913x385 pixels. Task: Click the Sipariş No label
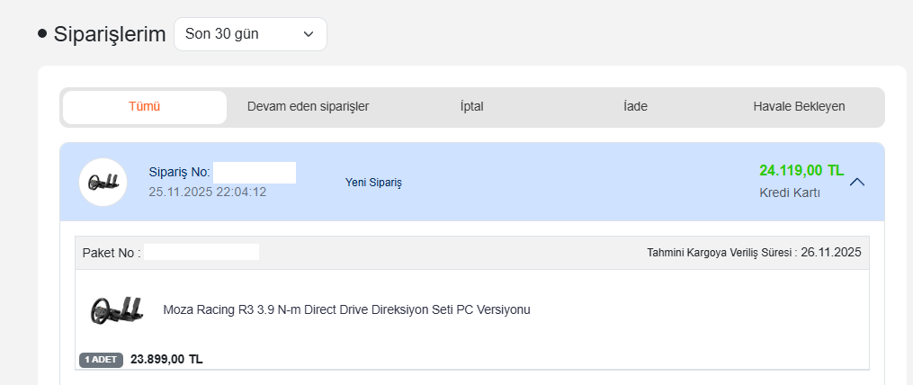(179, 173)
